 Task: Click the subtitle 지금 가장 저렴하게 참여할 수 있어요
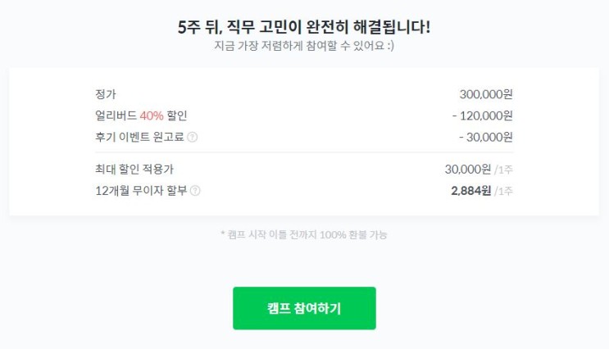[x=304, y=45]
